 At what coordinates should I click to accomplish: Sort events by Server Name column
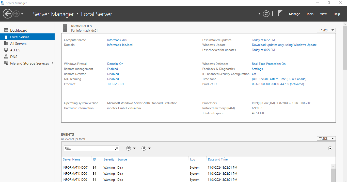point(72,159)
